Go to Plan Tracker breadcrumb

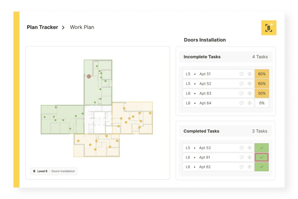point(42,27)
